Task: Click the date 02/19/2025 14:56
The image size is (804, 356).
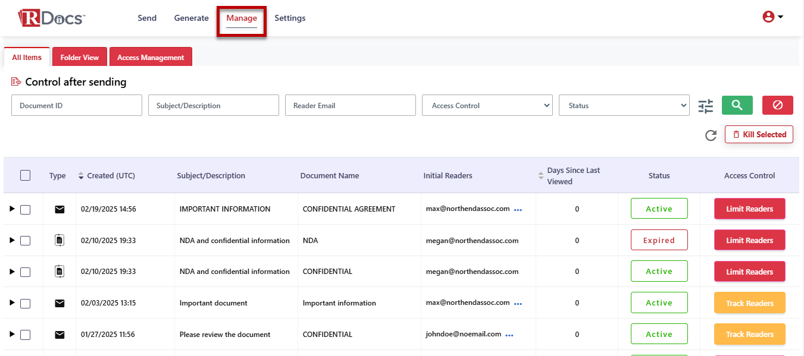Action: click(x=108, y=209)
